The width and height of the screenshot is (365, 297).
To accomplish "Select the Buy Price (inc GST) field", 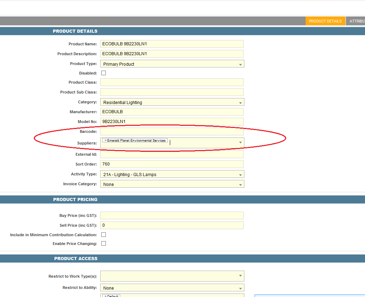I will pyautogui.click(x=172, y=215).
